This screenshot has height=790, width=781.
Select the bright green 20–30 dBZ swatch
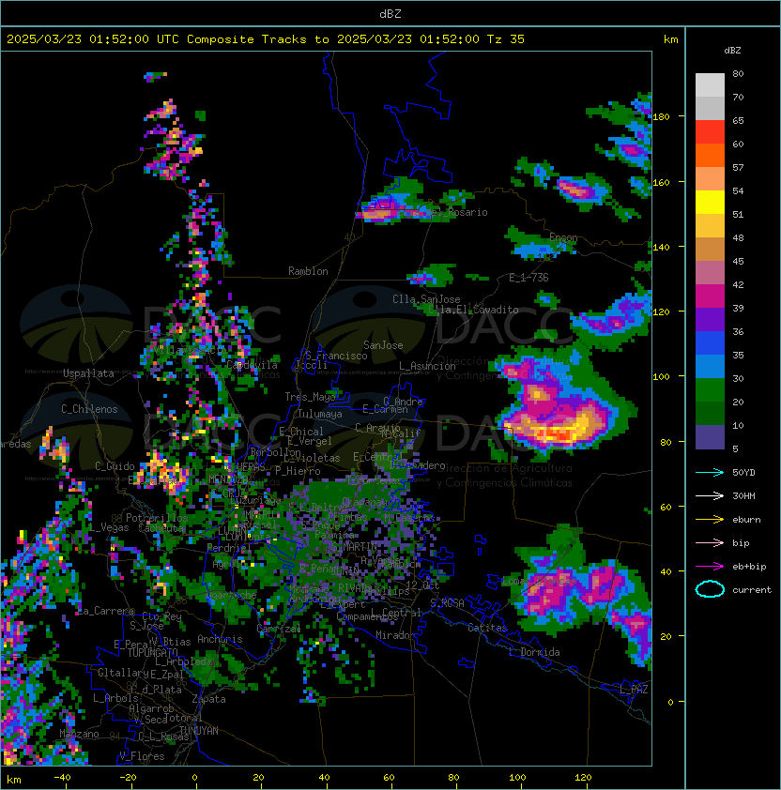[x=710, y=390]
